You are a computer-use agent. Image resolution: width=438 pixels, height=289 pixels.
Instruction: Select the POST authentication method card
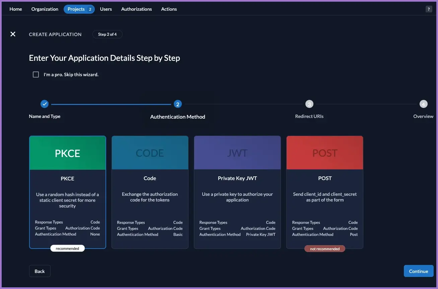[x=324, y=192]
